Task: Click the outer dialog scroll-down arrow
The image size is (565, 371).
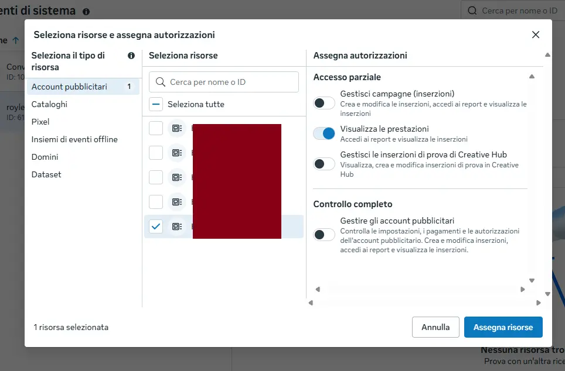Action: point(547,294)
